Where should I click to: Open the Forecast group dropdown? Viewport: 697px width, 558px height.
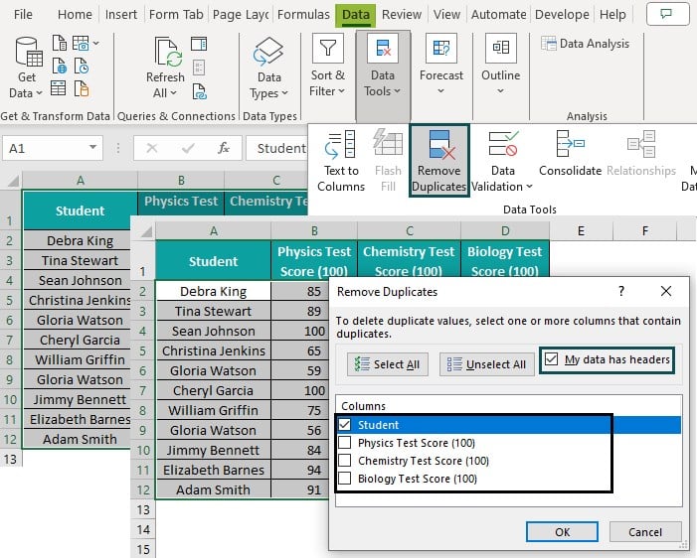coord(440,65)
